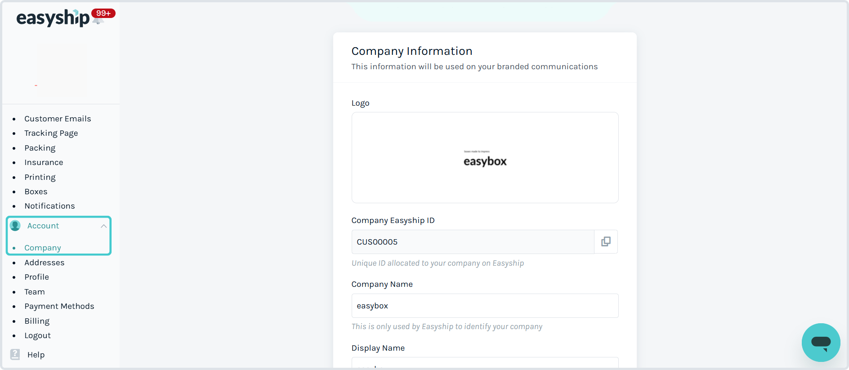Click the Account user icon

click(15, 226)
